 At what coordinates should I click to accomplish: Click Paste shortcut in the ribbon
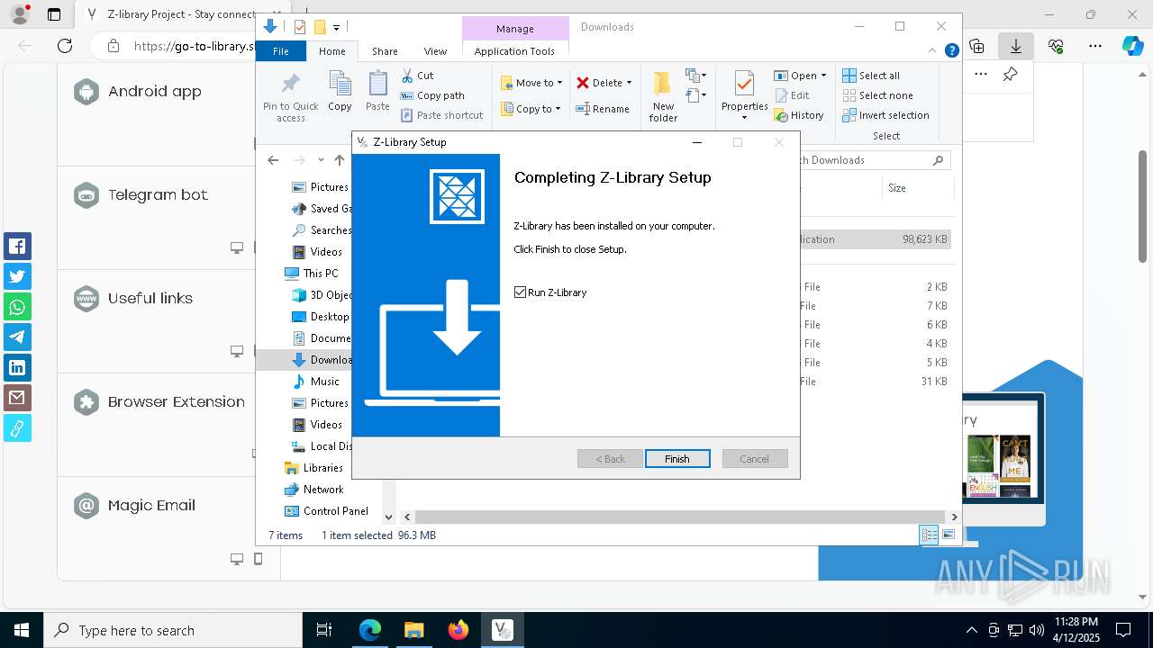[441, 115]
